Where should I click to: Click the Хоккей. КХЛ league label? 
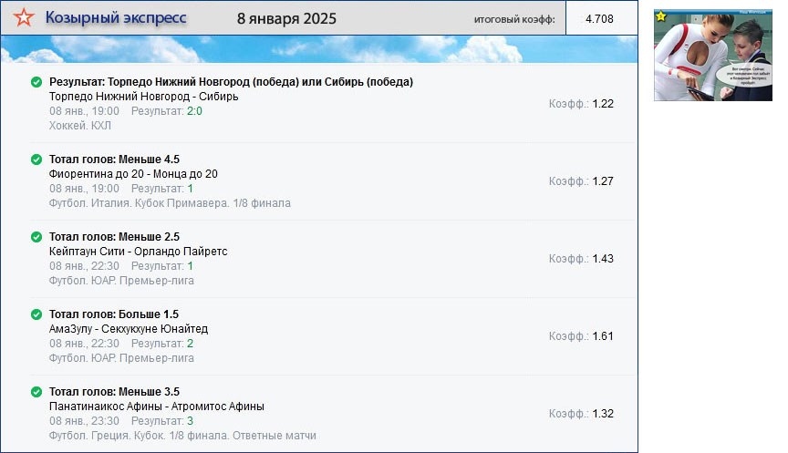coord(80,126)
